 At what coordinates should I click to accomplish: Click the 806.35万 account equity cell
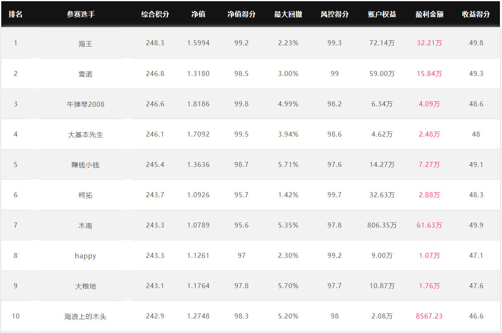[382, 225]
